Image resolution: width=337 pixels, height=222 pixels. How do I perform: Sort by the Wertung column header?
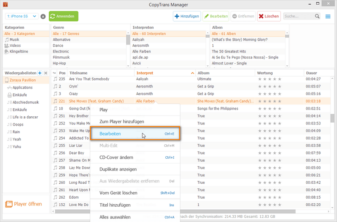[x=279, y=73]
